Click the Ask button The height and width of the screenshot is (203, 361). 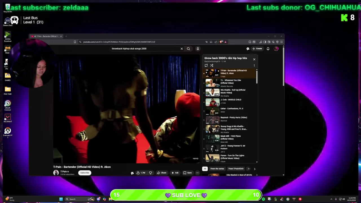(x=175, y=173)
